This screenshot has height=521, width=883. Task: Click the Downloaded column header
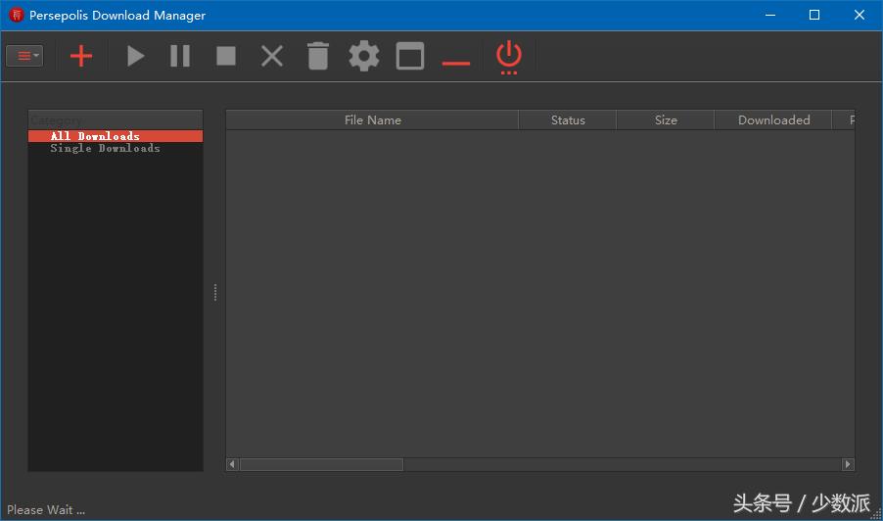coord(773,120)
